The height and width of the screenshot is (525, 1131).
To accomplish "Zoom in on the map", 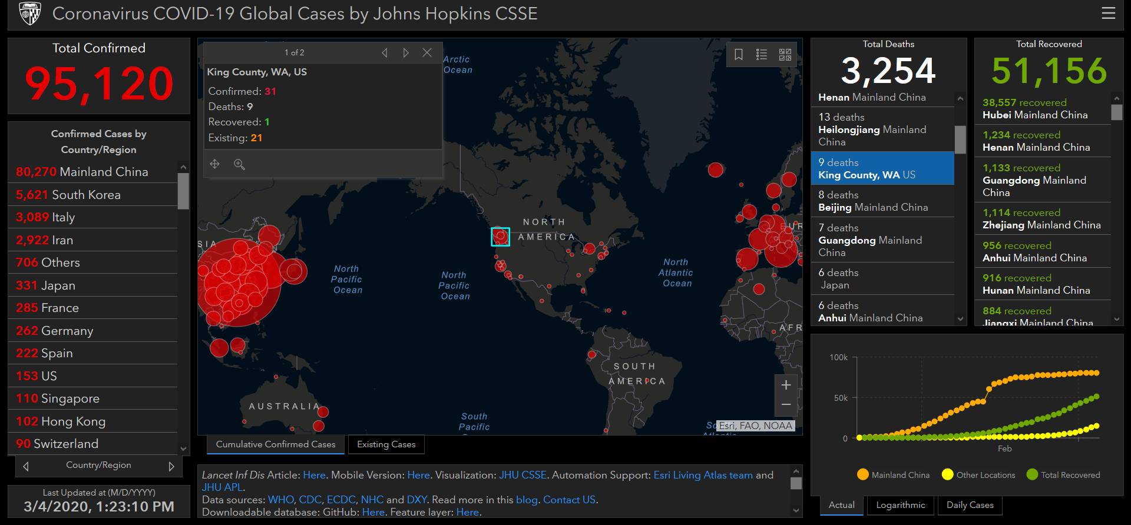I will (786, 385).
